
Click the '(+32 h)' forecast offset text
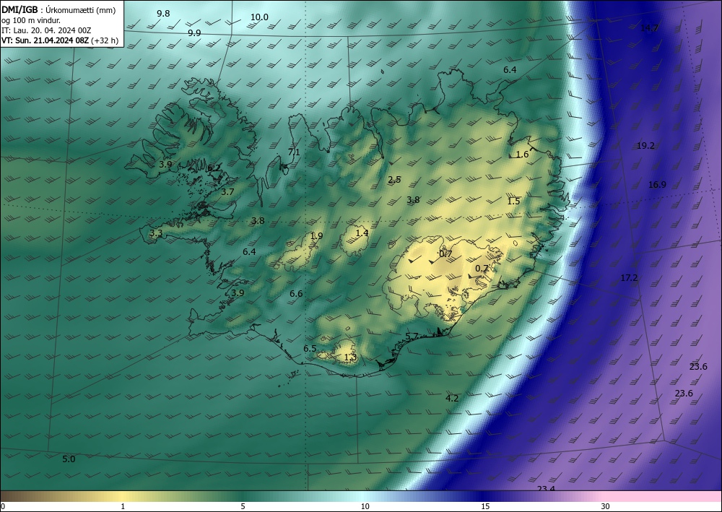click(x=105, y=40)
